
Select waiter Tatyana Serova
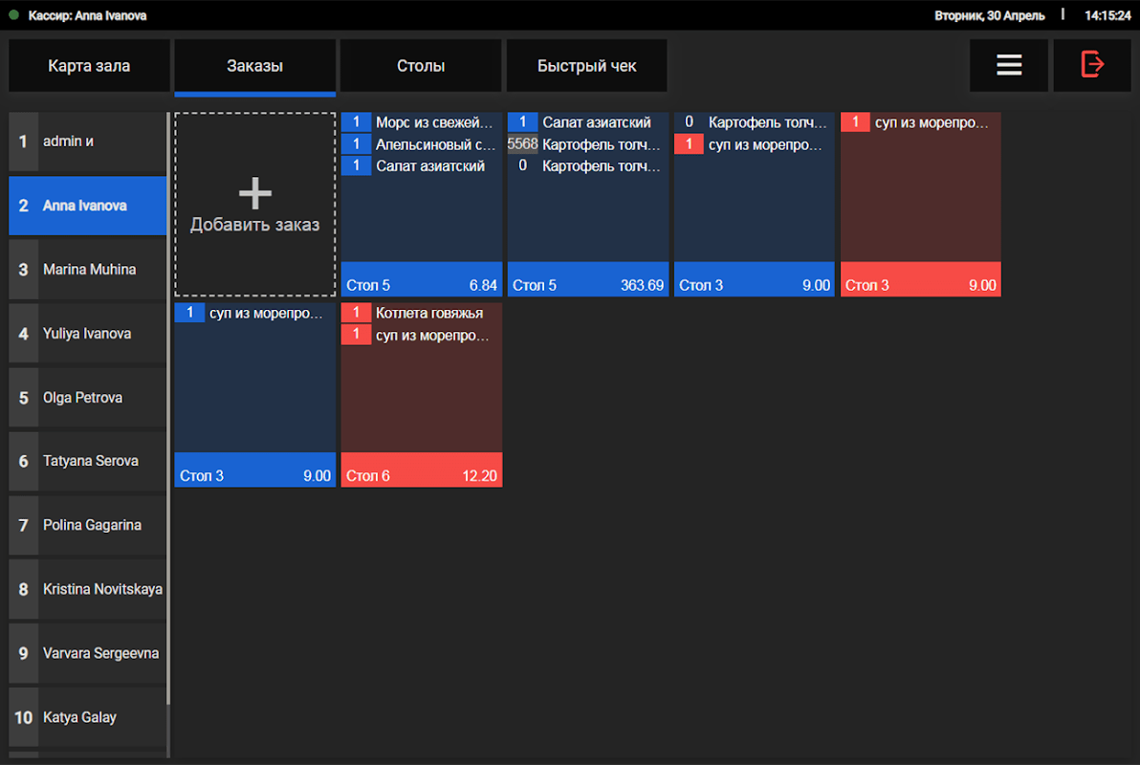point(88,461)
